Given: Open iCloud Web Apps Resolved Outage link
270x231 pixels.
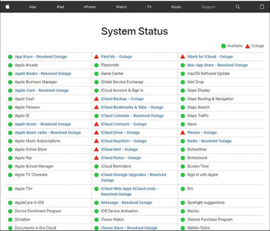Looking at the screenshot, I should pyautogui.click(x=130, y=191).
